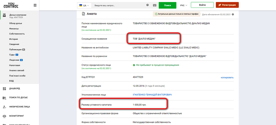Image resolution: width=276 pixels, height=125 pixels.
Task: Select Собственность in sidebar
Action: [x=17, y=34]
